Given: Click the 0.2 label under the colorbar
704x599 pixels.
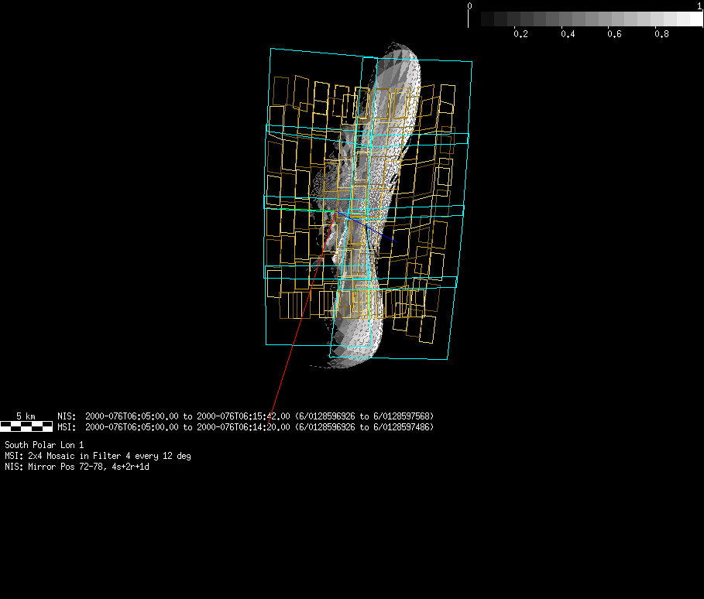Looking at the screenshot, I should pyautogui.click(x=520, y=34).
